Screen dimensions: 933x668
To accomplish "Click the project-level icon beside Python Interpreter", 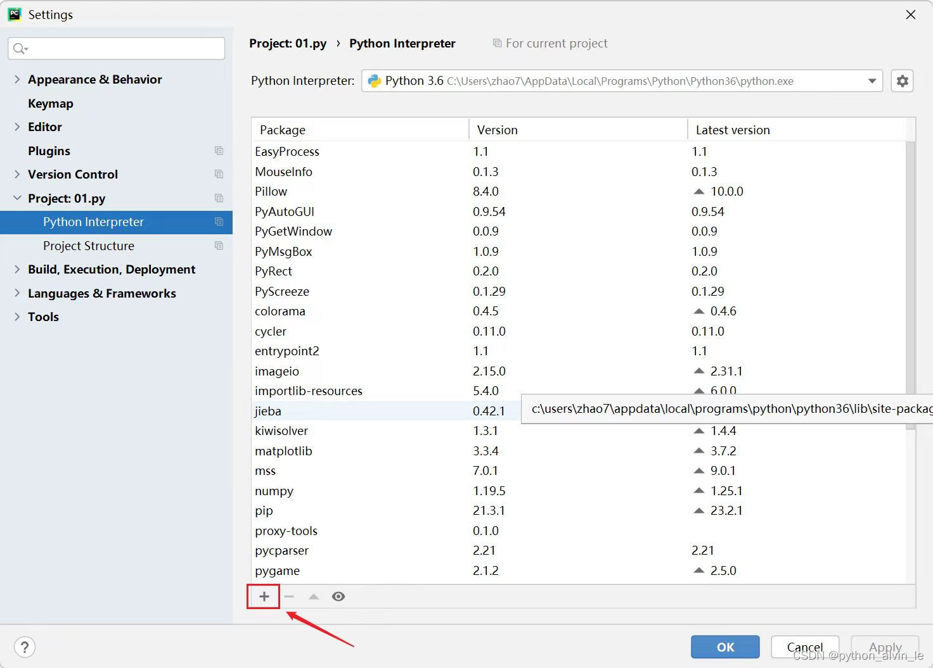I will coord(219,222).
